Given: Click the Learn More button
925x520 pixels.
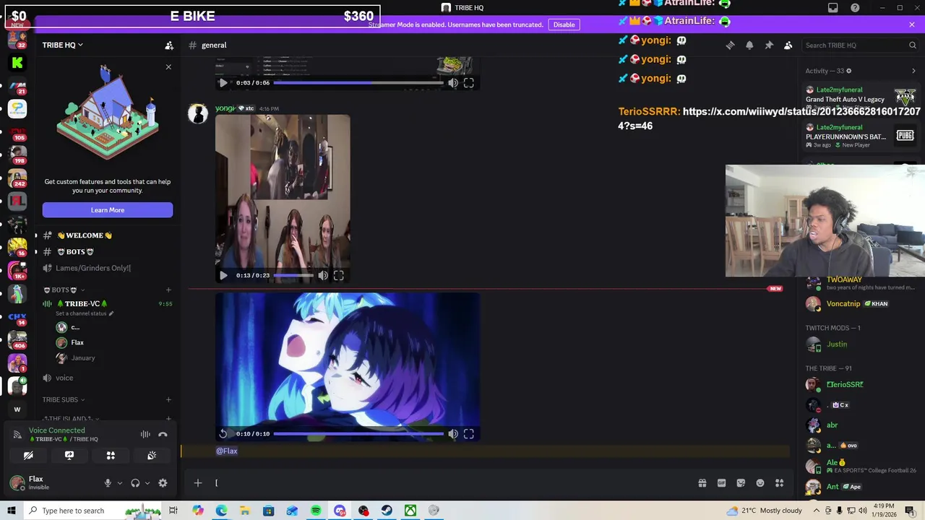Looking at the screenshot, I should (108, 210).
